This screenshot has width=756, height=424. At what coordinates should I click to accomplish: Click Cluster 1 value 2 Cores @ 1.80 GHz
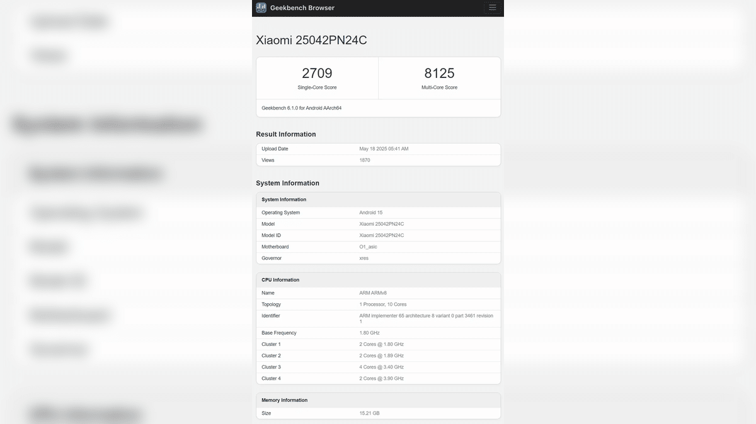click(x=382, y=345)
